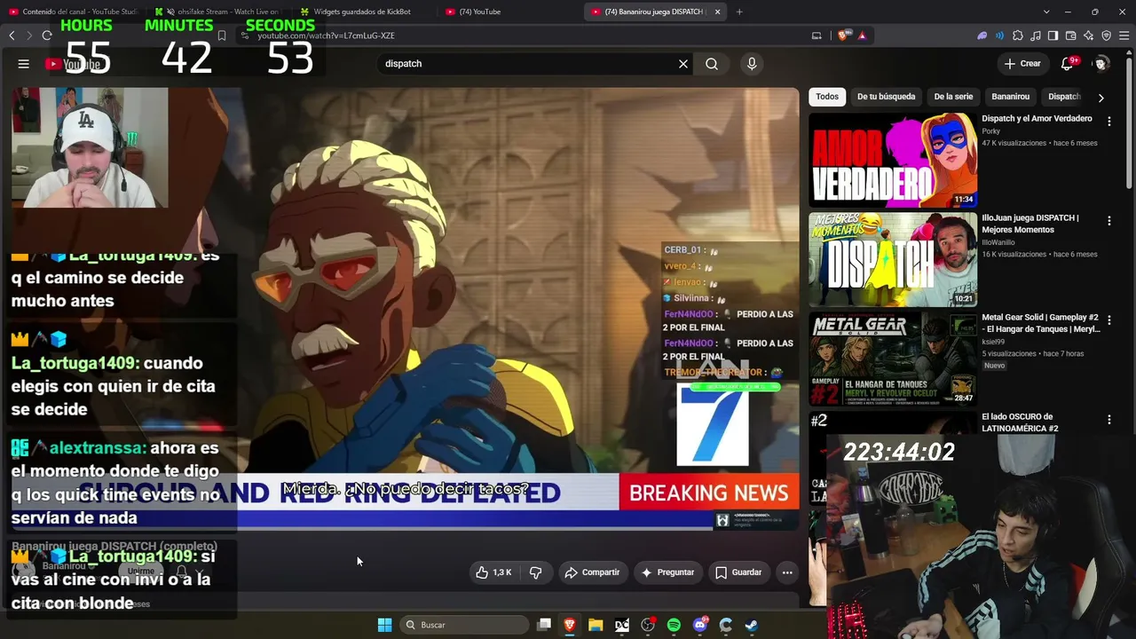Share the video via Compartir
Screen dimensions: 1136x639
coord(592,572)
